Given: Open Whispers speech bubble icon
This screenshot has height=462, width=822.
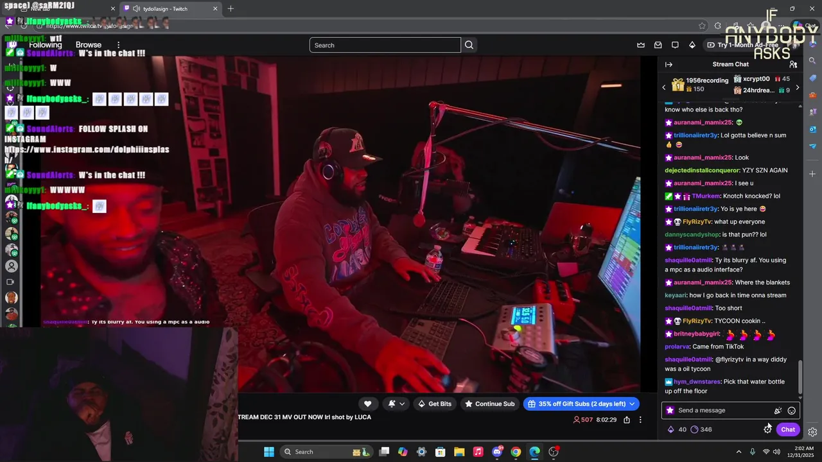Looking at the screenshot, I should 675,45.
